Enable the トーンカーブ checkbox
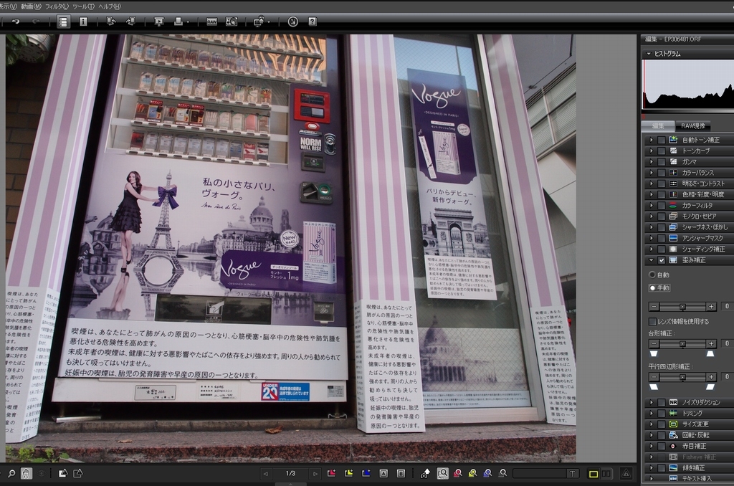 (x=662, y=151)
